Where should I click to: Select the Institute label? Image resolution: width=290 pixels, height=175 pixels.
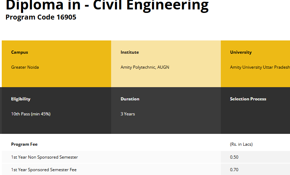pos(130,52)
